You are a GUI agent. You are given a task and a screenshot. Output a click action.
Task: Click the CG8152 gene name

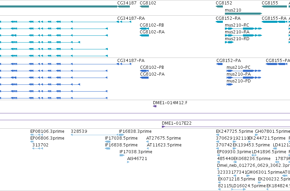[x=224, y=3]
